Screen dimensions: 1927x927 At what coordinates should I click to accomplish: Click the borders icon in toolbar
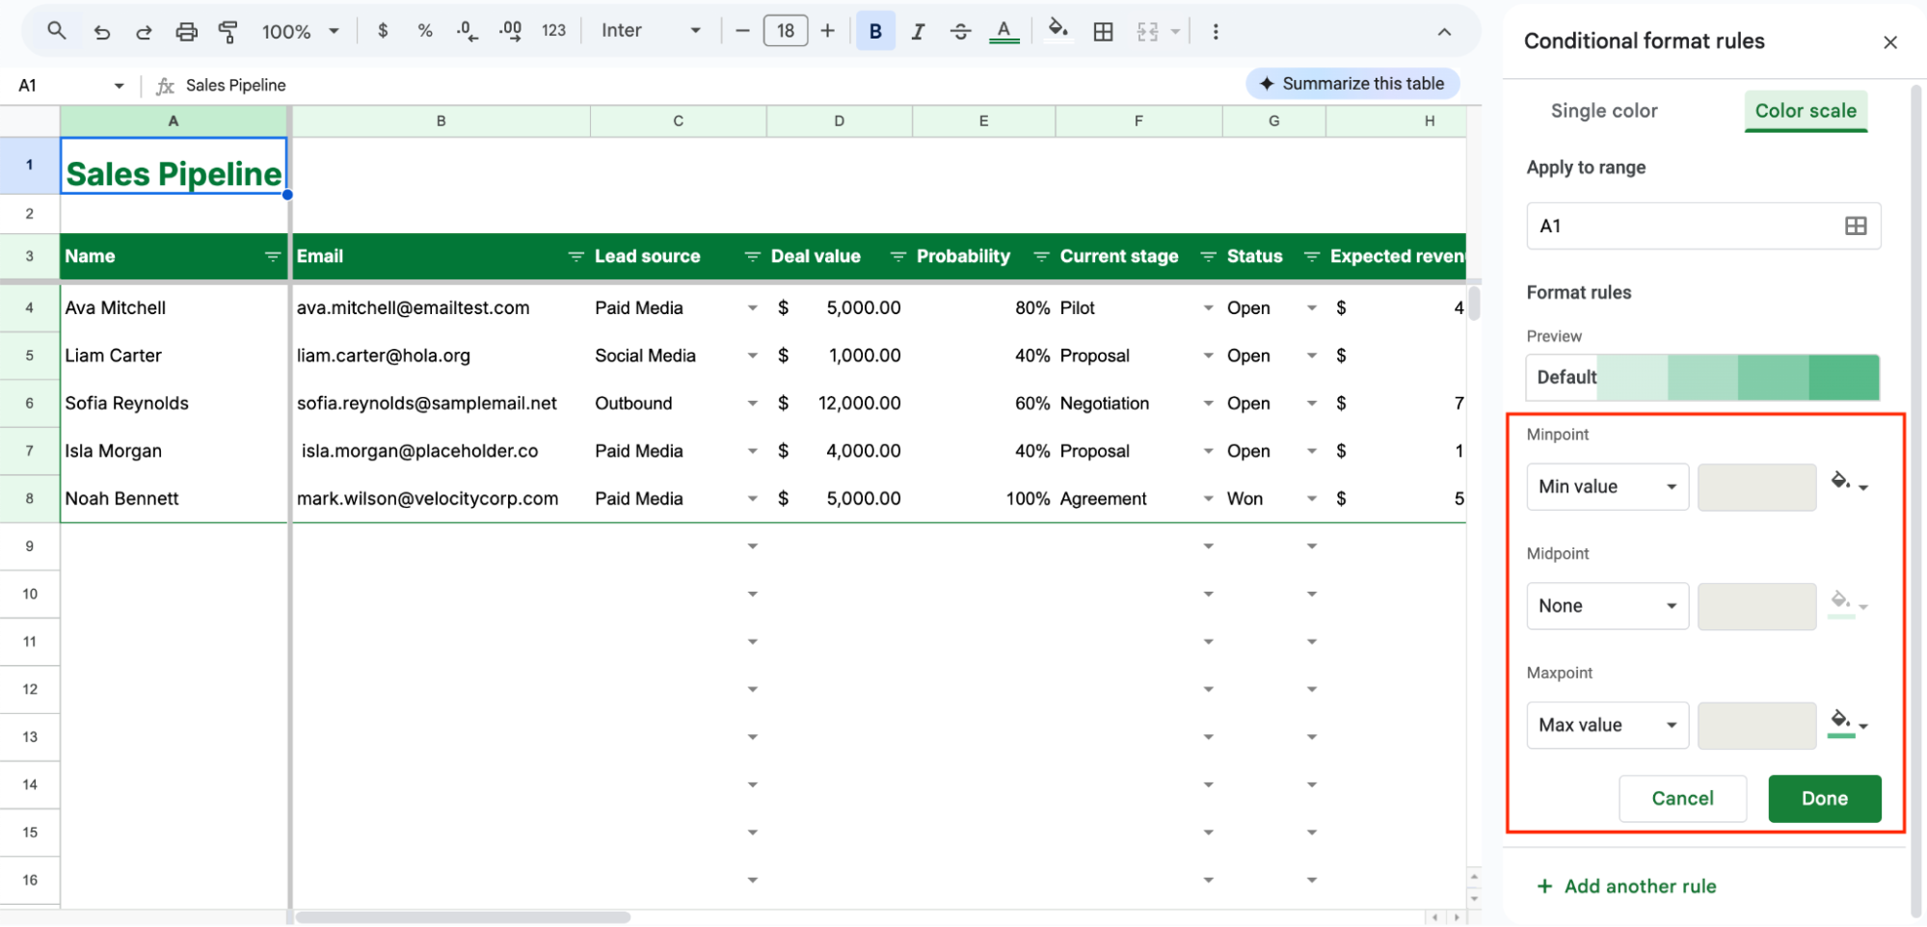pos(1103,32)
